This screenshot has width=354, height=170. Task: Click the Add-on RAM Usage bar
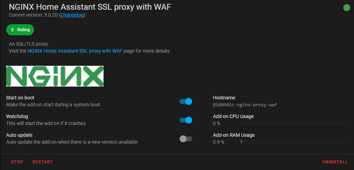(293, 142)
